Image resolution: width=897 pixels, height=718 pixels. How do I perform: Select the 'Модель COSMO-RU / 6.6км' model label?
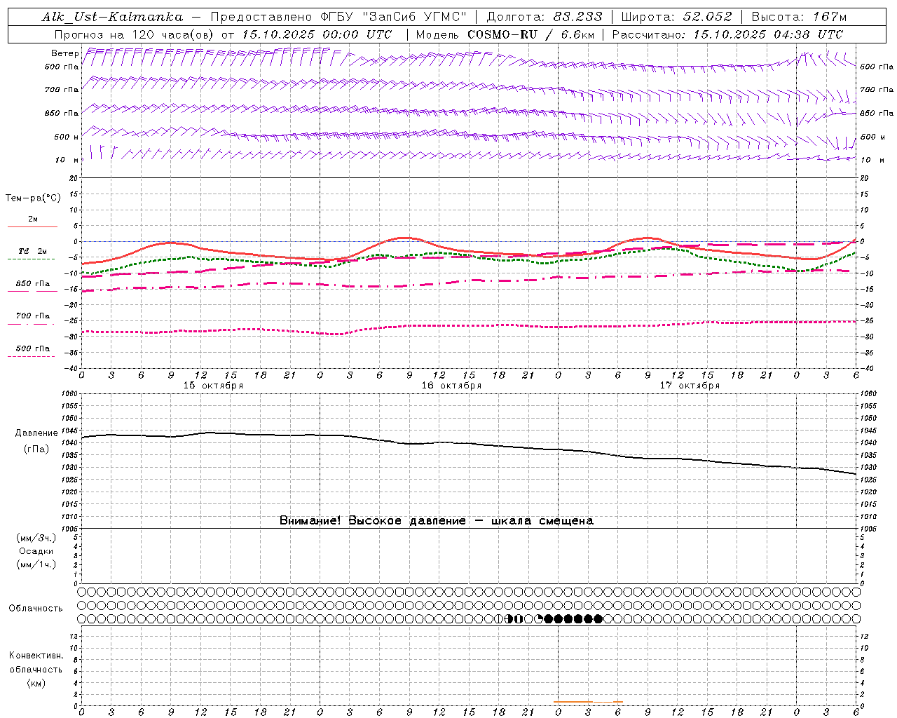point(505,34)
